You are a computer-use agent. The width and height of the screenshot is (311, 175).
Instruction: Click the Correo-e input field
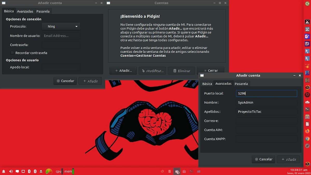point(266,121)
